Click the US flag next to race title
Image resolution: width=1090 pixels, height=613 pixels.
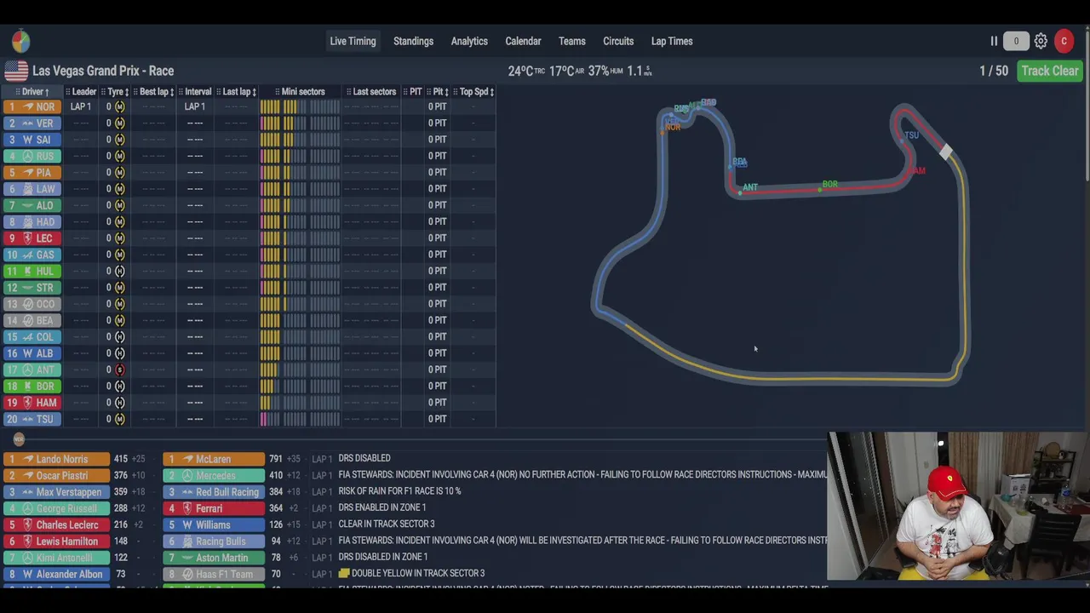[x=16, y=71]
